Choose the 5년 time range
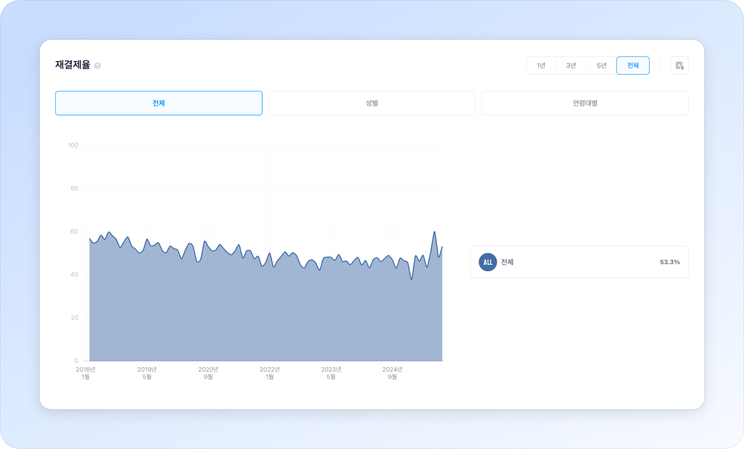The image size is (744, 449). coord(601,65)
